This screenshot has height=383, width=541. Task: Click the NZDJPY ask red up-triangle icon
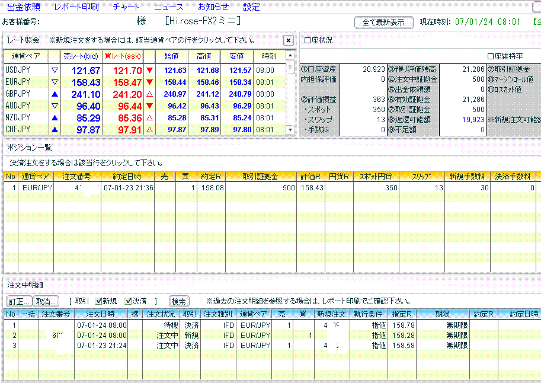click(x=150, y=118)
